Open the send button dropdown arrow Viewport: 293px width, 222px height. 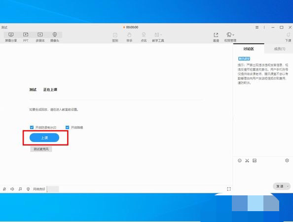coord(288,186)
